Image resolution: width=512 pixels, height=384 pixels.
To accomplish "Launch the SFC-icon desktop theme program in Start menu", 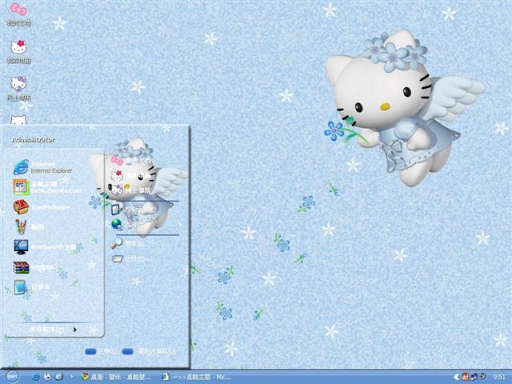I will (47, 187).
